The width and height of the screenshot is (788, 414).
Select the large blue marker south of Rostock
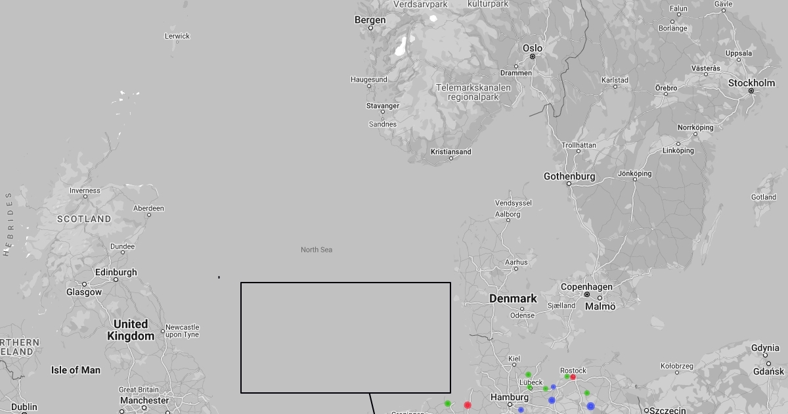point(590,406)
